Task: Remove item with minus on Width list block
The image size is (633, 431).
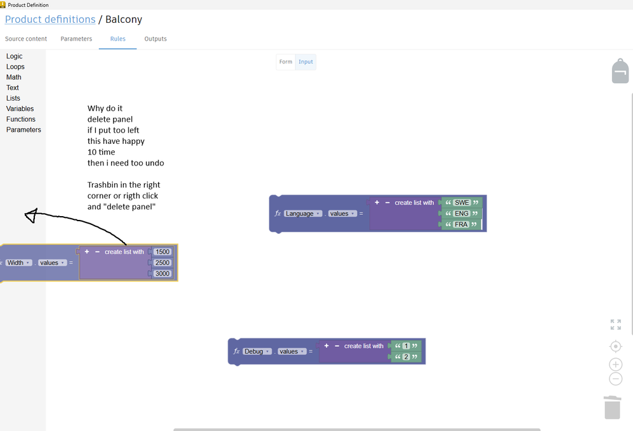Action: click(97, 252)
